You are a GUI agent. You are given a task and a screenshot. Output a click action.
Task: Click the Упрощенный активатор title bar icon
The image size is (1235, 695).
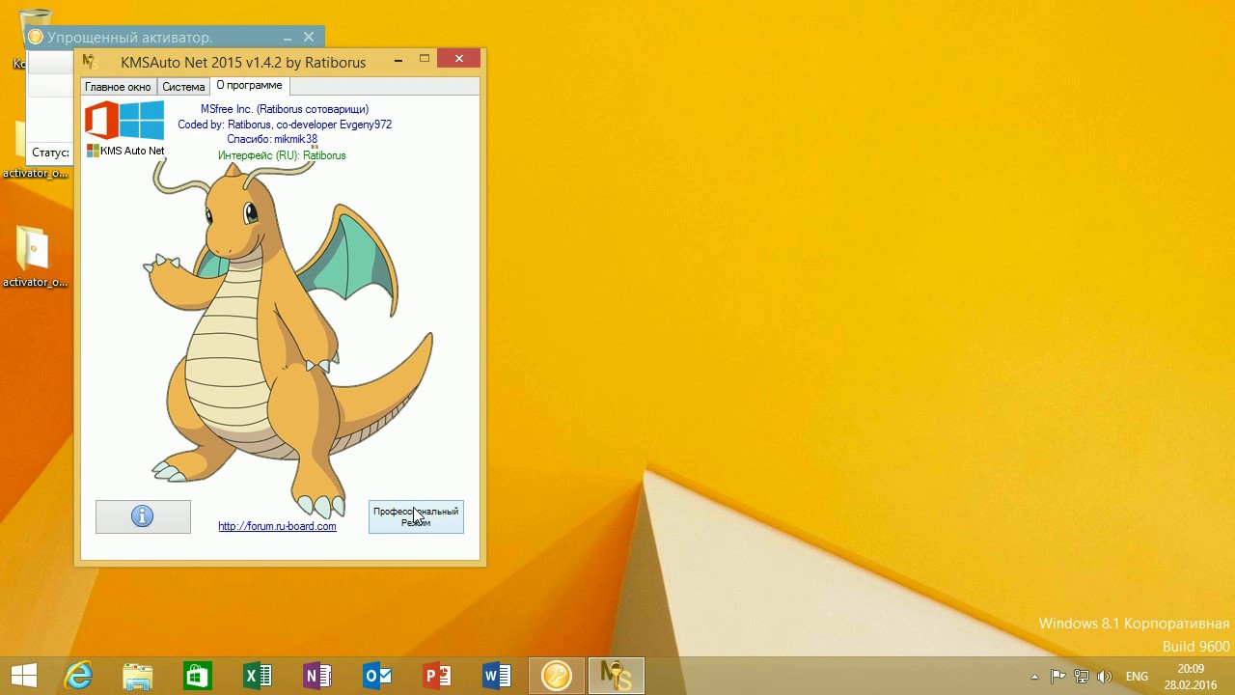pos(36,37)
